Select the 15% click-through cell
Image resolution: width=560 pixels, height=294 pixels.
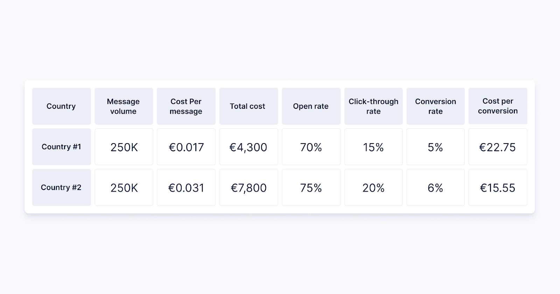(373, 147)
